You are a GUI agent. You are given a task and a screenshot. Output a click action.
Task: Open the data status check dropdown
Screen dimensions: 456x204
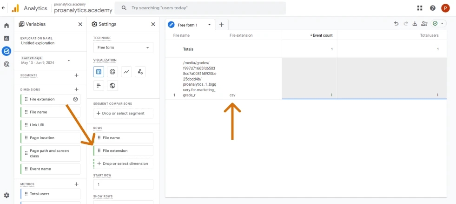pyautogui.click(x=438, y=24)
